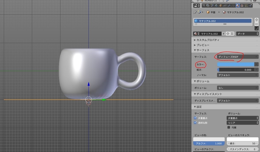Click the 硬さ 50 value field
This screenshot has width=260, height=152.
(x=242, y=143)
